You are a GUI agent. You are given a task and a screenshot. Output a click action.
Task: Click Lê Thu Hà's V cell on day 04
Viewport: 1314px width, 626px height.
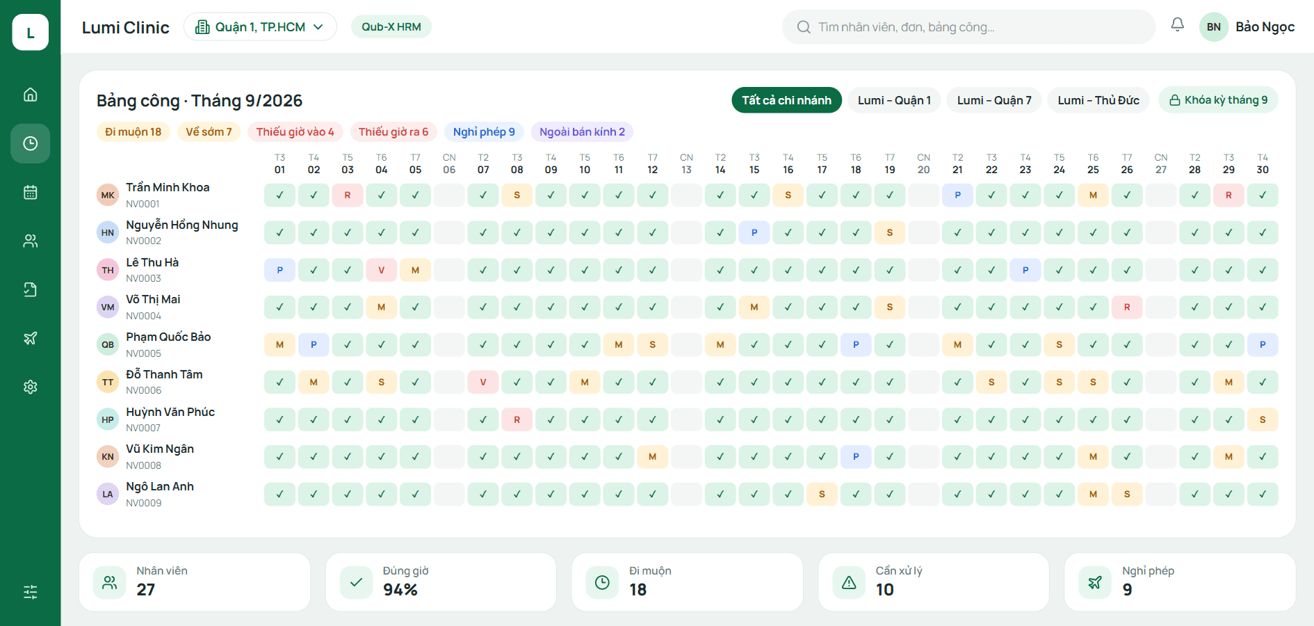pyautogui.click(x=382, y=270)
